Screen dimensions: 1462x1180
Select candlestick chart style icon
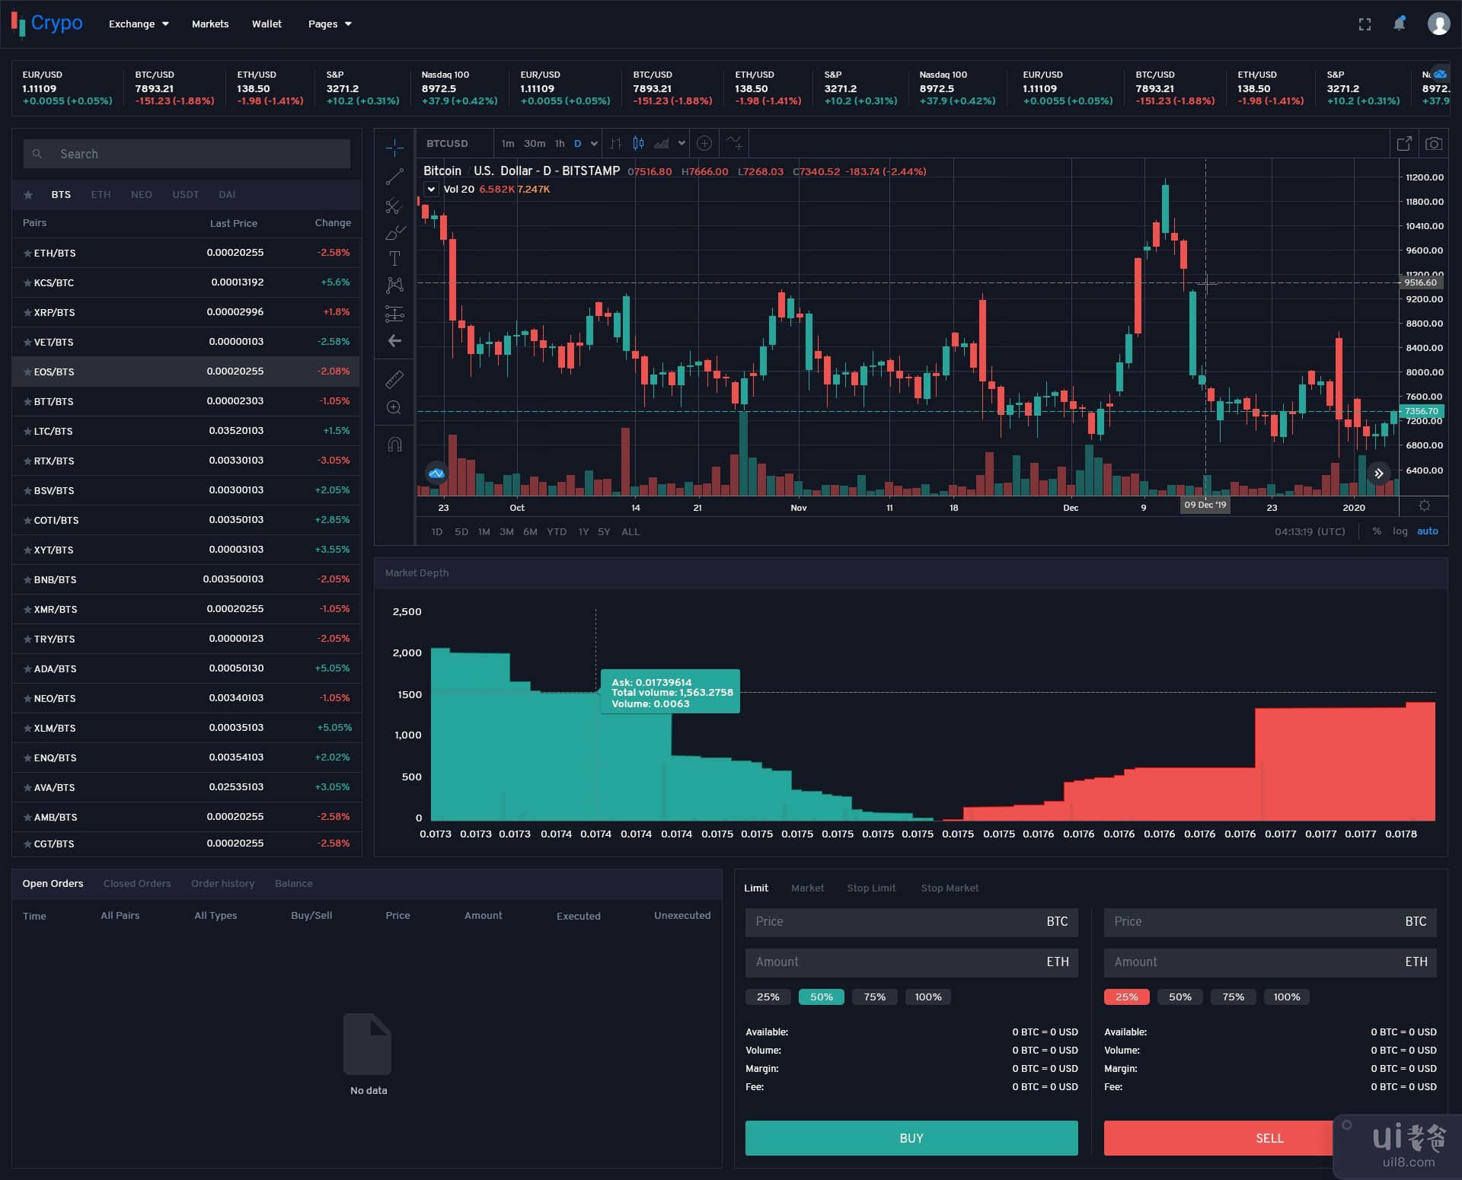point(638,143)
